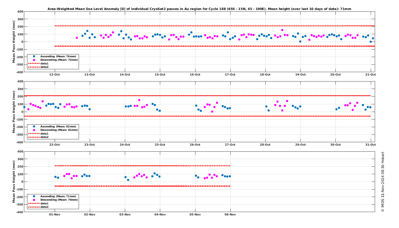The width and height of the screenshot is (399, 228).
Task: Click the 26-Oct x-axis label
Action: 195,144
